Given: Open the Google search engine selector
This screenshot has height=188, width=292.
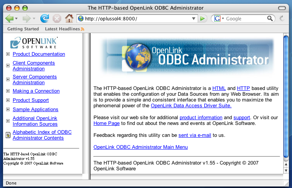Looking at the screenshot, I should click(x=219, y=18).
